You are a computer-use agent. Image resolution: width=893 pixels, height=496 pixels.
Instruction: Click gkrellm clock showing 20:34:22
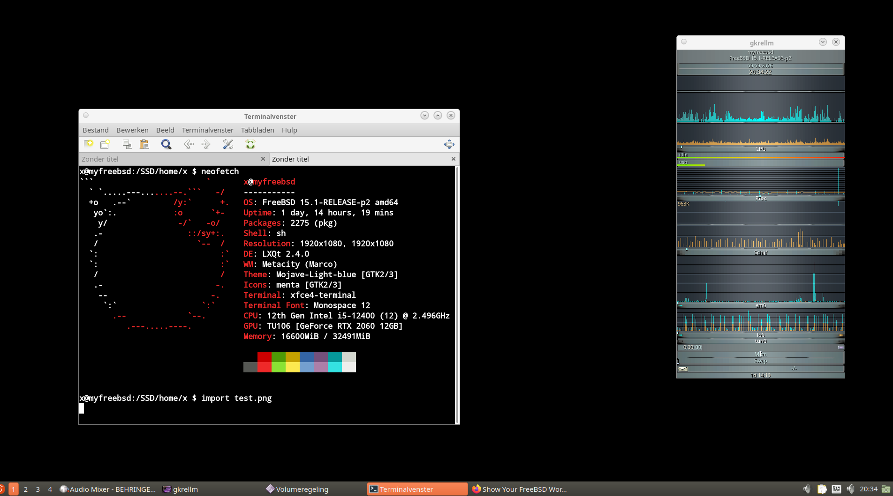[x=760, y=72]
